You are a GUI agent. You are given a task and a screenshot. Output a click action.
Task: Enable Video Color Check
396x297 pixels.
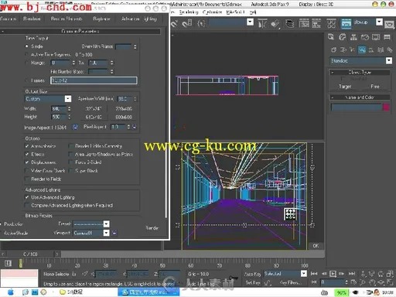pyautogui.click(x=27, y=170)
